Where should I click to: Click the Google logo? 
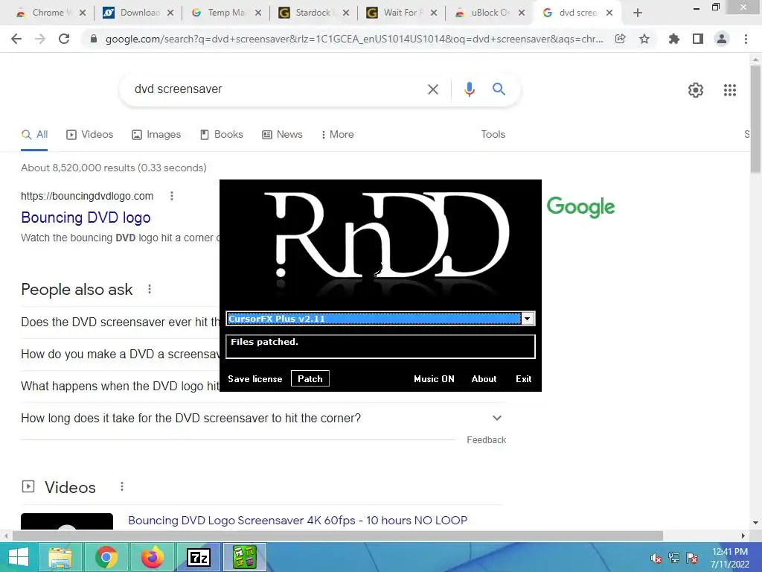pos(580,207)
